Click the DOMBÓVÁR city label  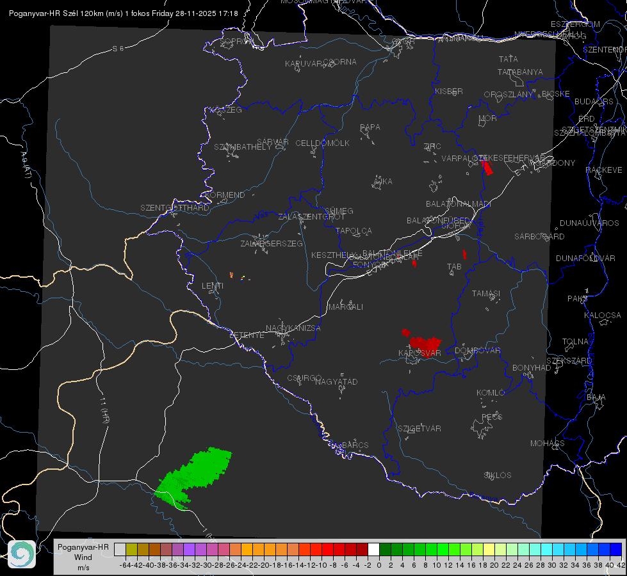(477, 351)
